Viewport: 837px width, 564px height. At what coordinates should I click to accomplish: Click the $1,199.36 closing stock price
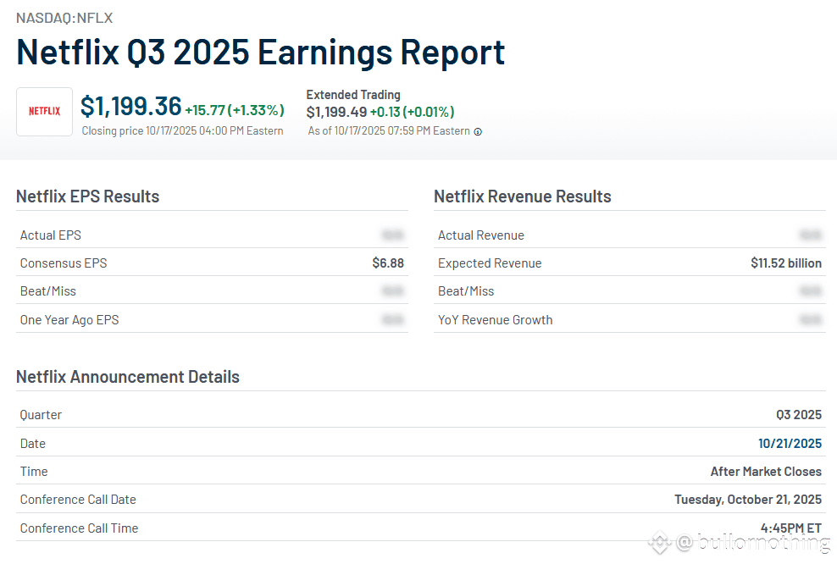tap(131, 107)
